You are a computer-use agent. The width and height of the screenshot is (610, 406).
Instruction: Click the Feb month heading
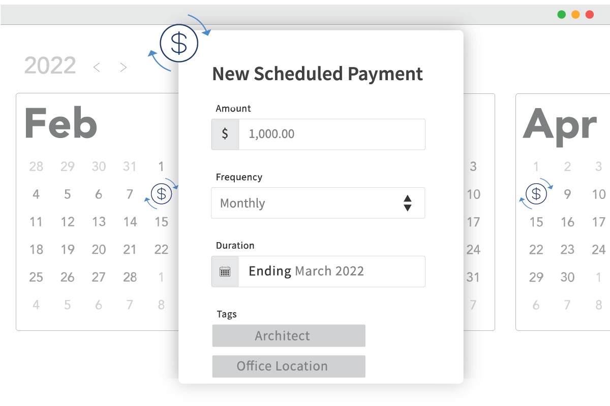click(x=61, y=121)
